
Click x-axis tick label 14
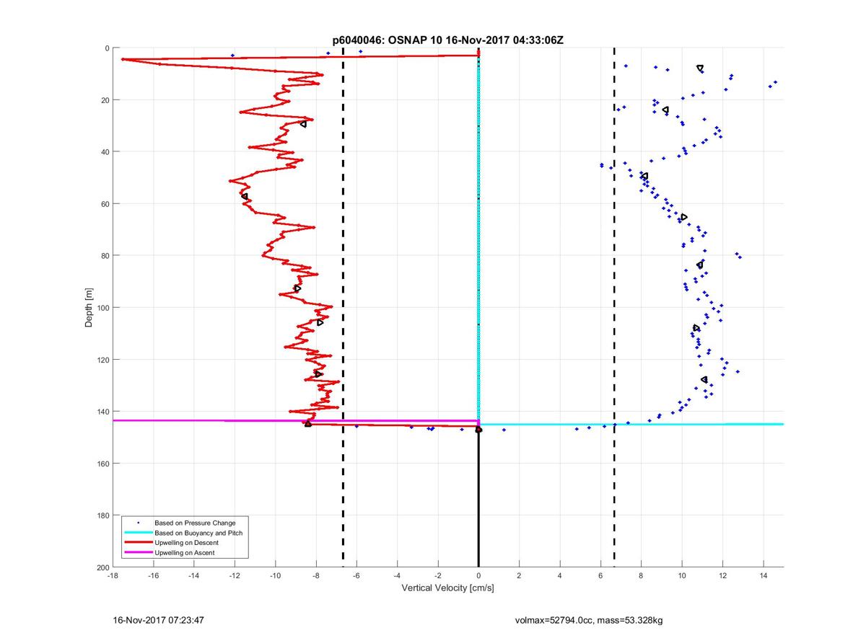point(764,576)
